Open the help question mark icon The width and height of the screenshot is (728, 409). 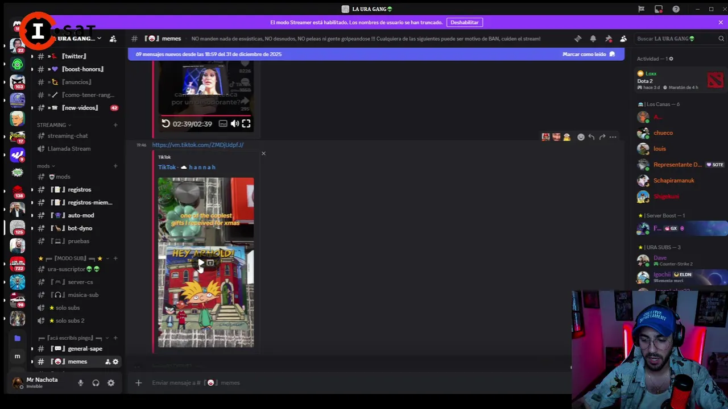[676, 9]
